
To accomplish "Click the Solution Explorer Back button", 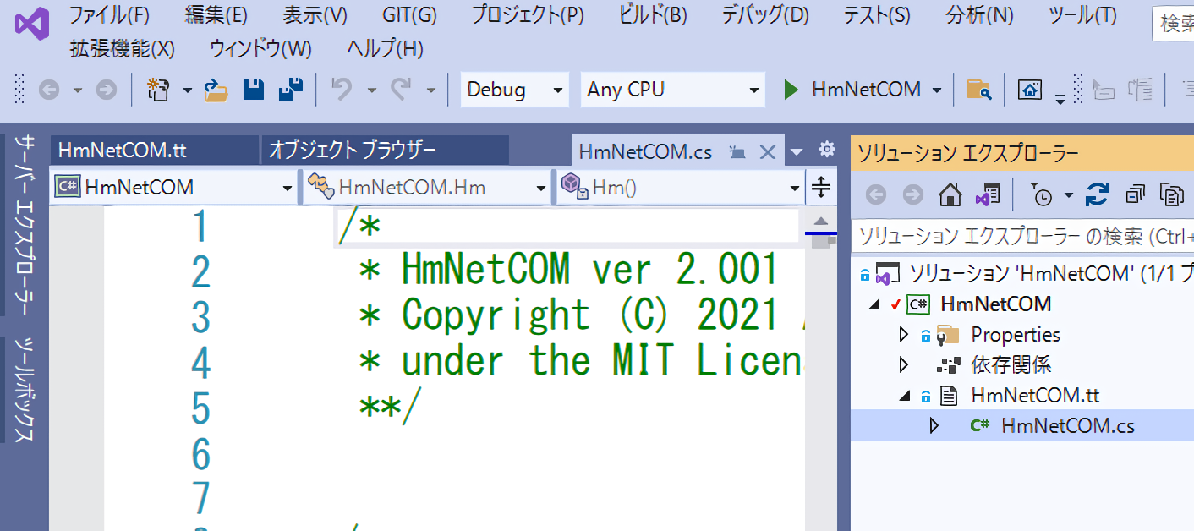I will coord(876,196).
